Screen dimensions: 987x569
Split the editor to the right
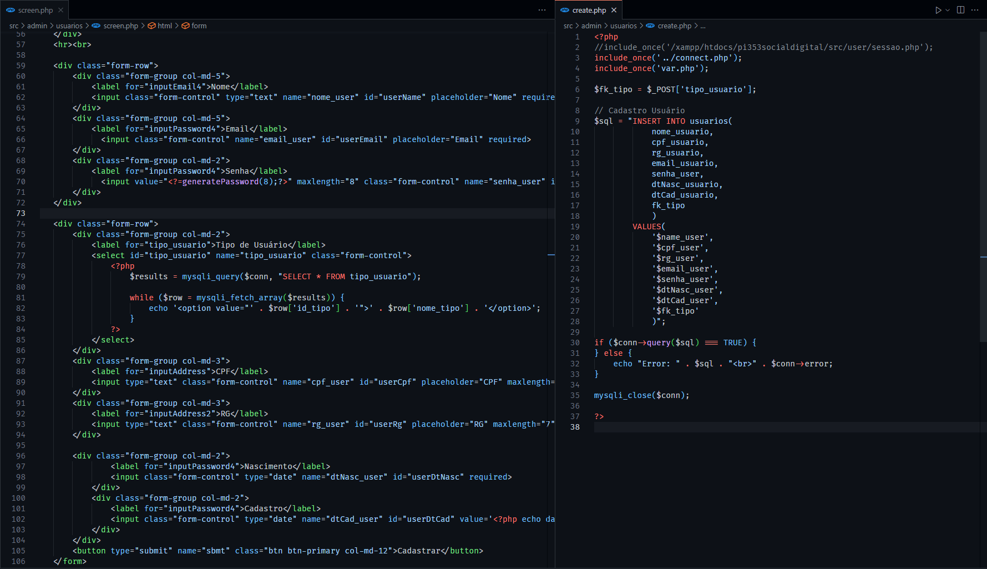(x=961, y=10)
